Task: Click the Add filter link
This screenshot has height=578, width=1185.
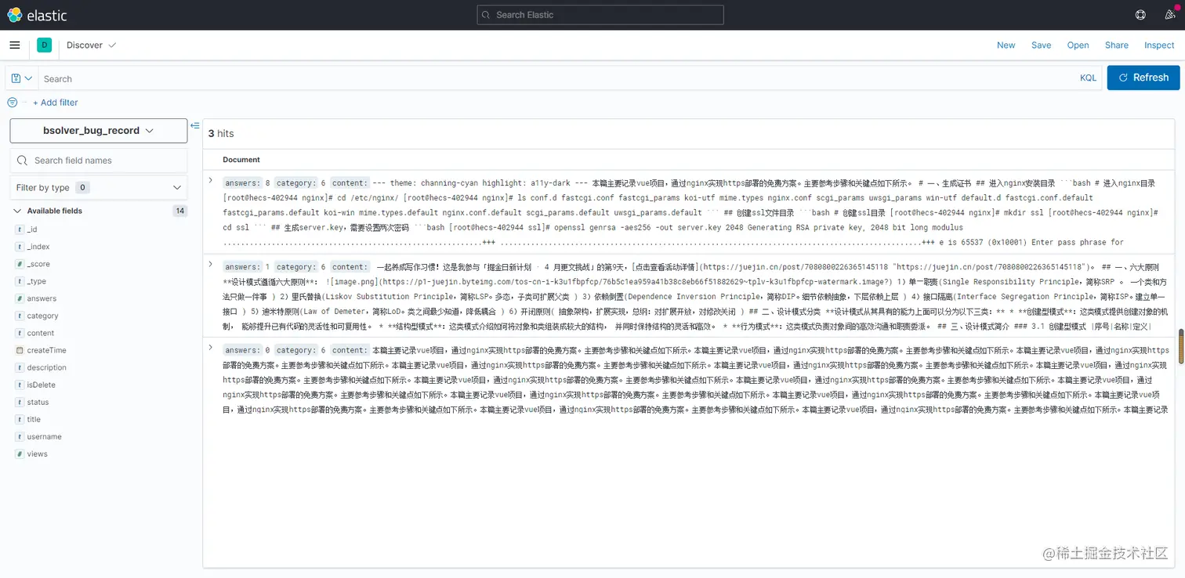Action: pos(55,103)
